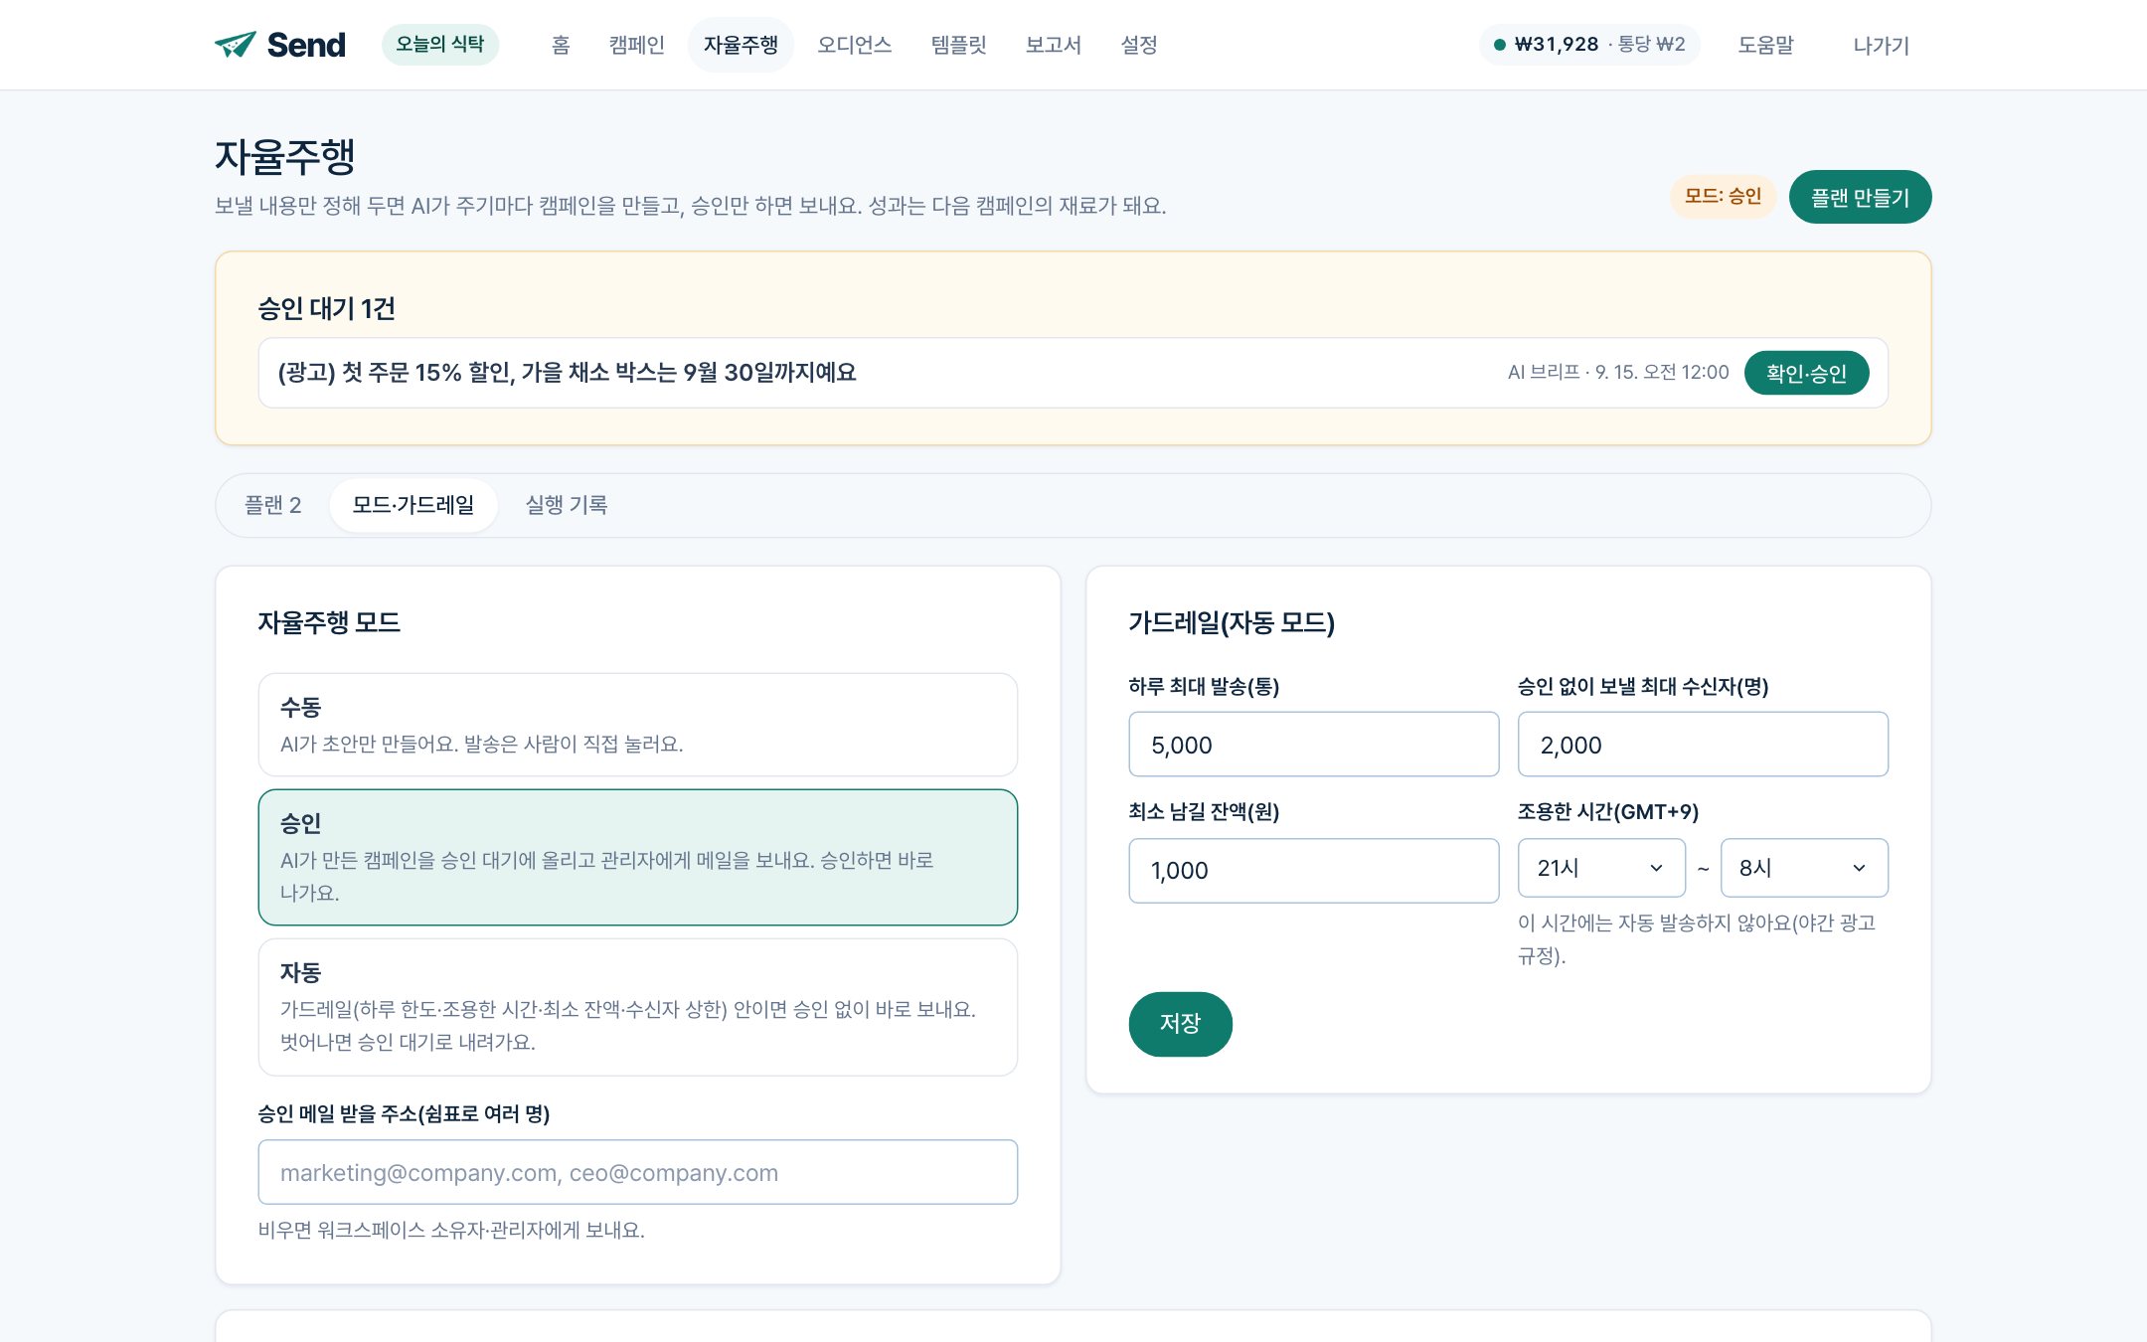
Task: Choose the 수동 mode option
Action: click(637, 725)
